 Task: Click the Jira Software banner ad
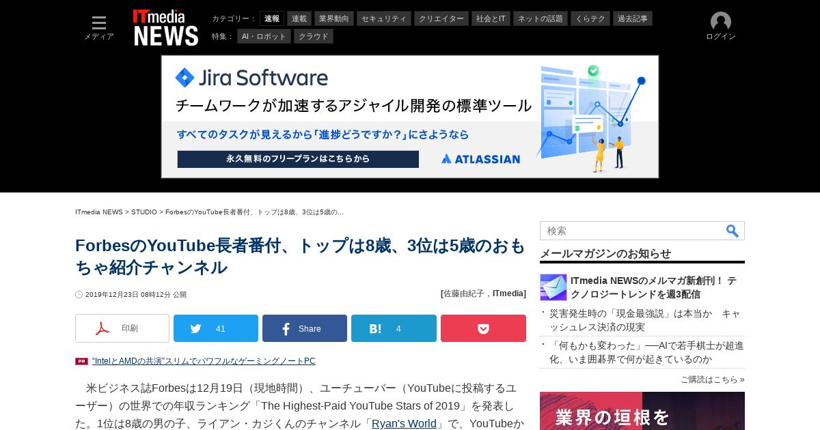point(410,117)
